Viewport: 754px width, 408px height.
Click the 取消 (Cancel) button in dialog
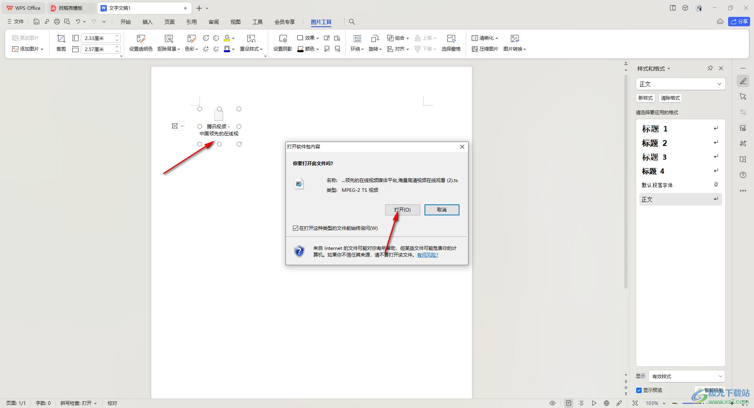point(442,210)
